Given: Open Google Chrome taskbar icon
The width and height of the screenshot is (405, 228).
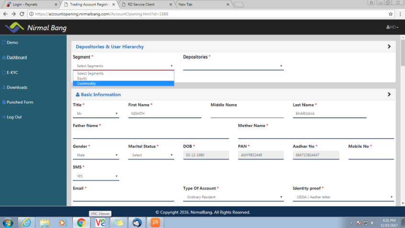Looking at the screenshot, I should 81,222.
